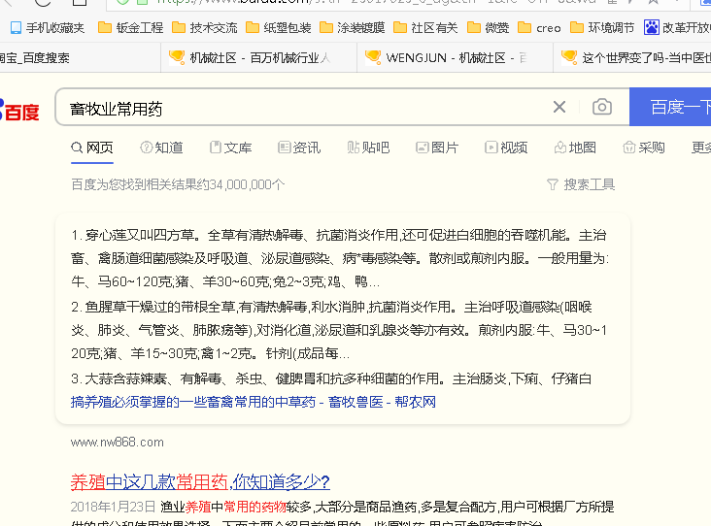Click the date 2018年1月23日 in result
Image resolution: width=711 pixels, height=526 pixels.
click(x=113, y=507)
